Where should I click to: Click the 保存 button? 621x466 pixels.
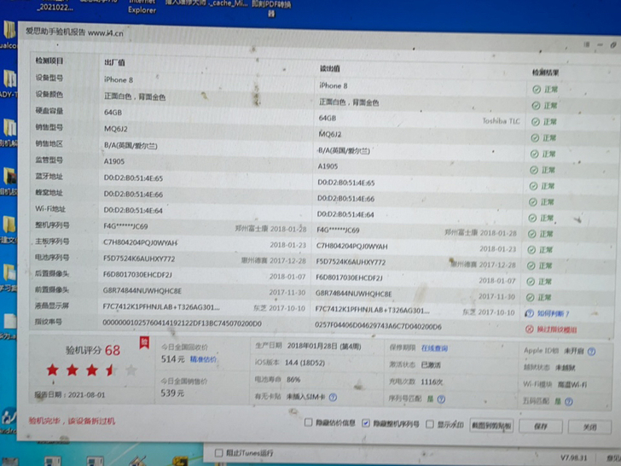tap(541, 427)
